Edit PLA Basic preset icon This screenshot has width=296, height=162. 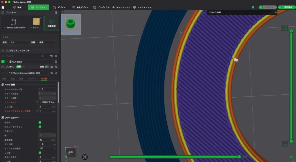coord(56,62)
